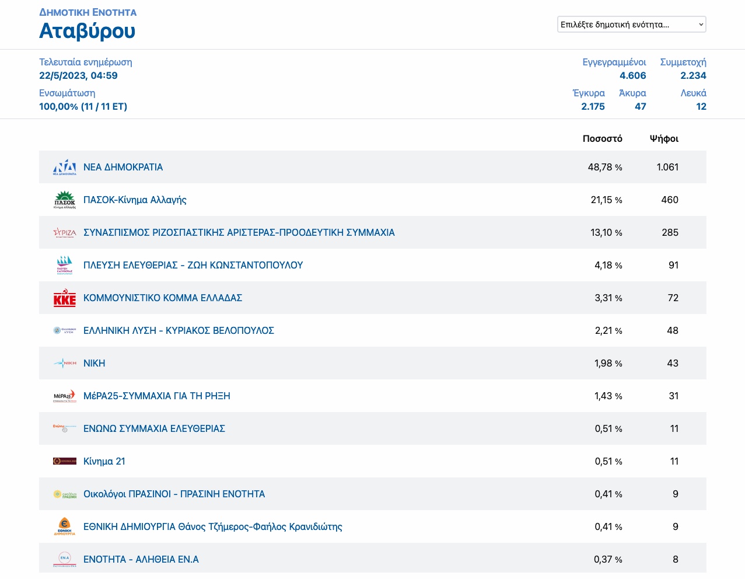Open the ΝΙΚΗ party name link
The width and height of the screenshot is (745, 579).
(95, 363)
